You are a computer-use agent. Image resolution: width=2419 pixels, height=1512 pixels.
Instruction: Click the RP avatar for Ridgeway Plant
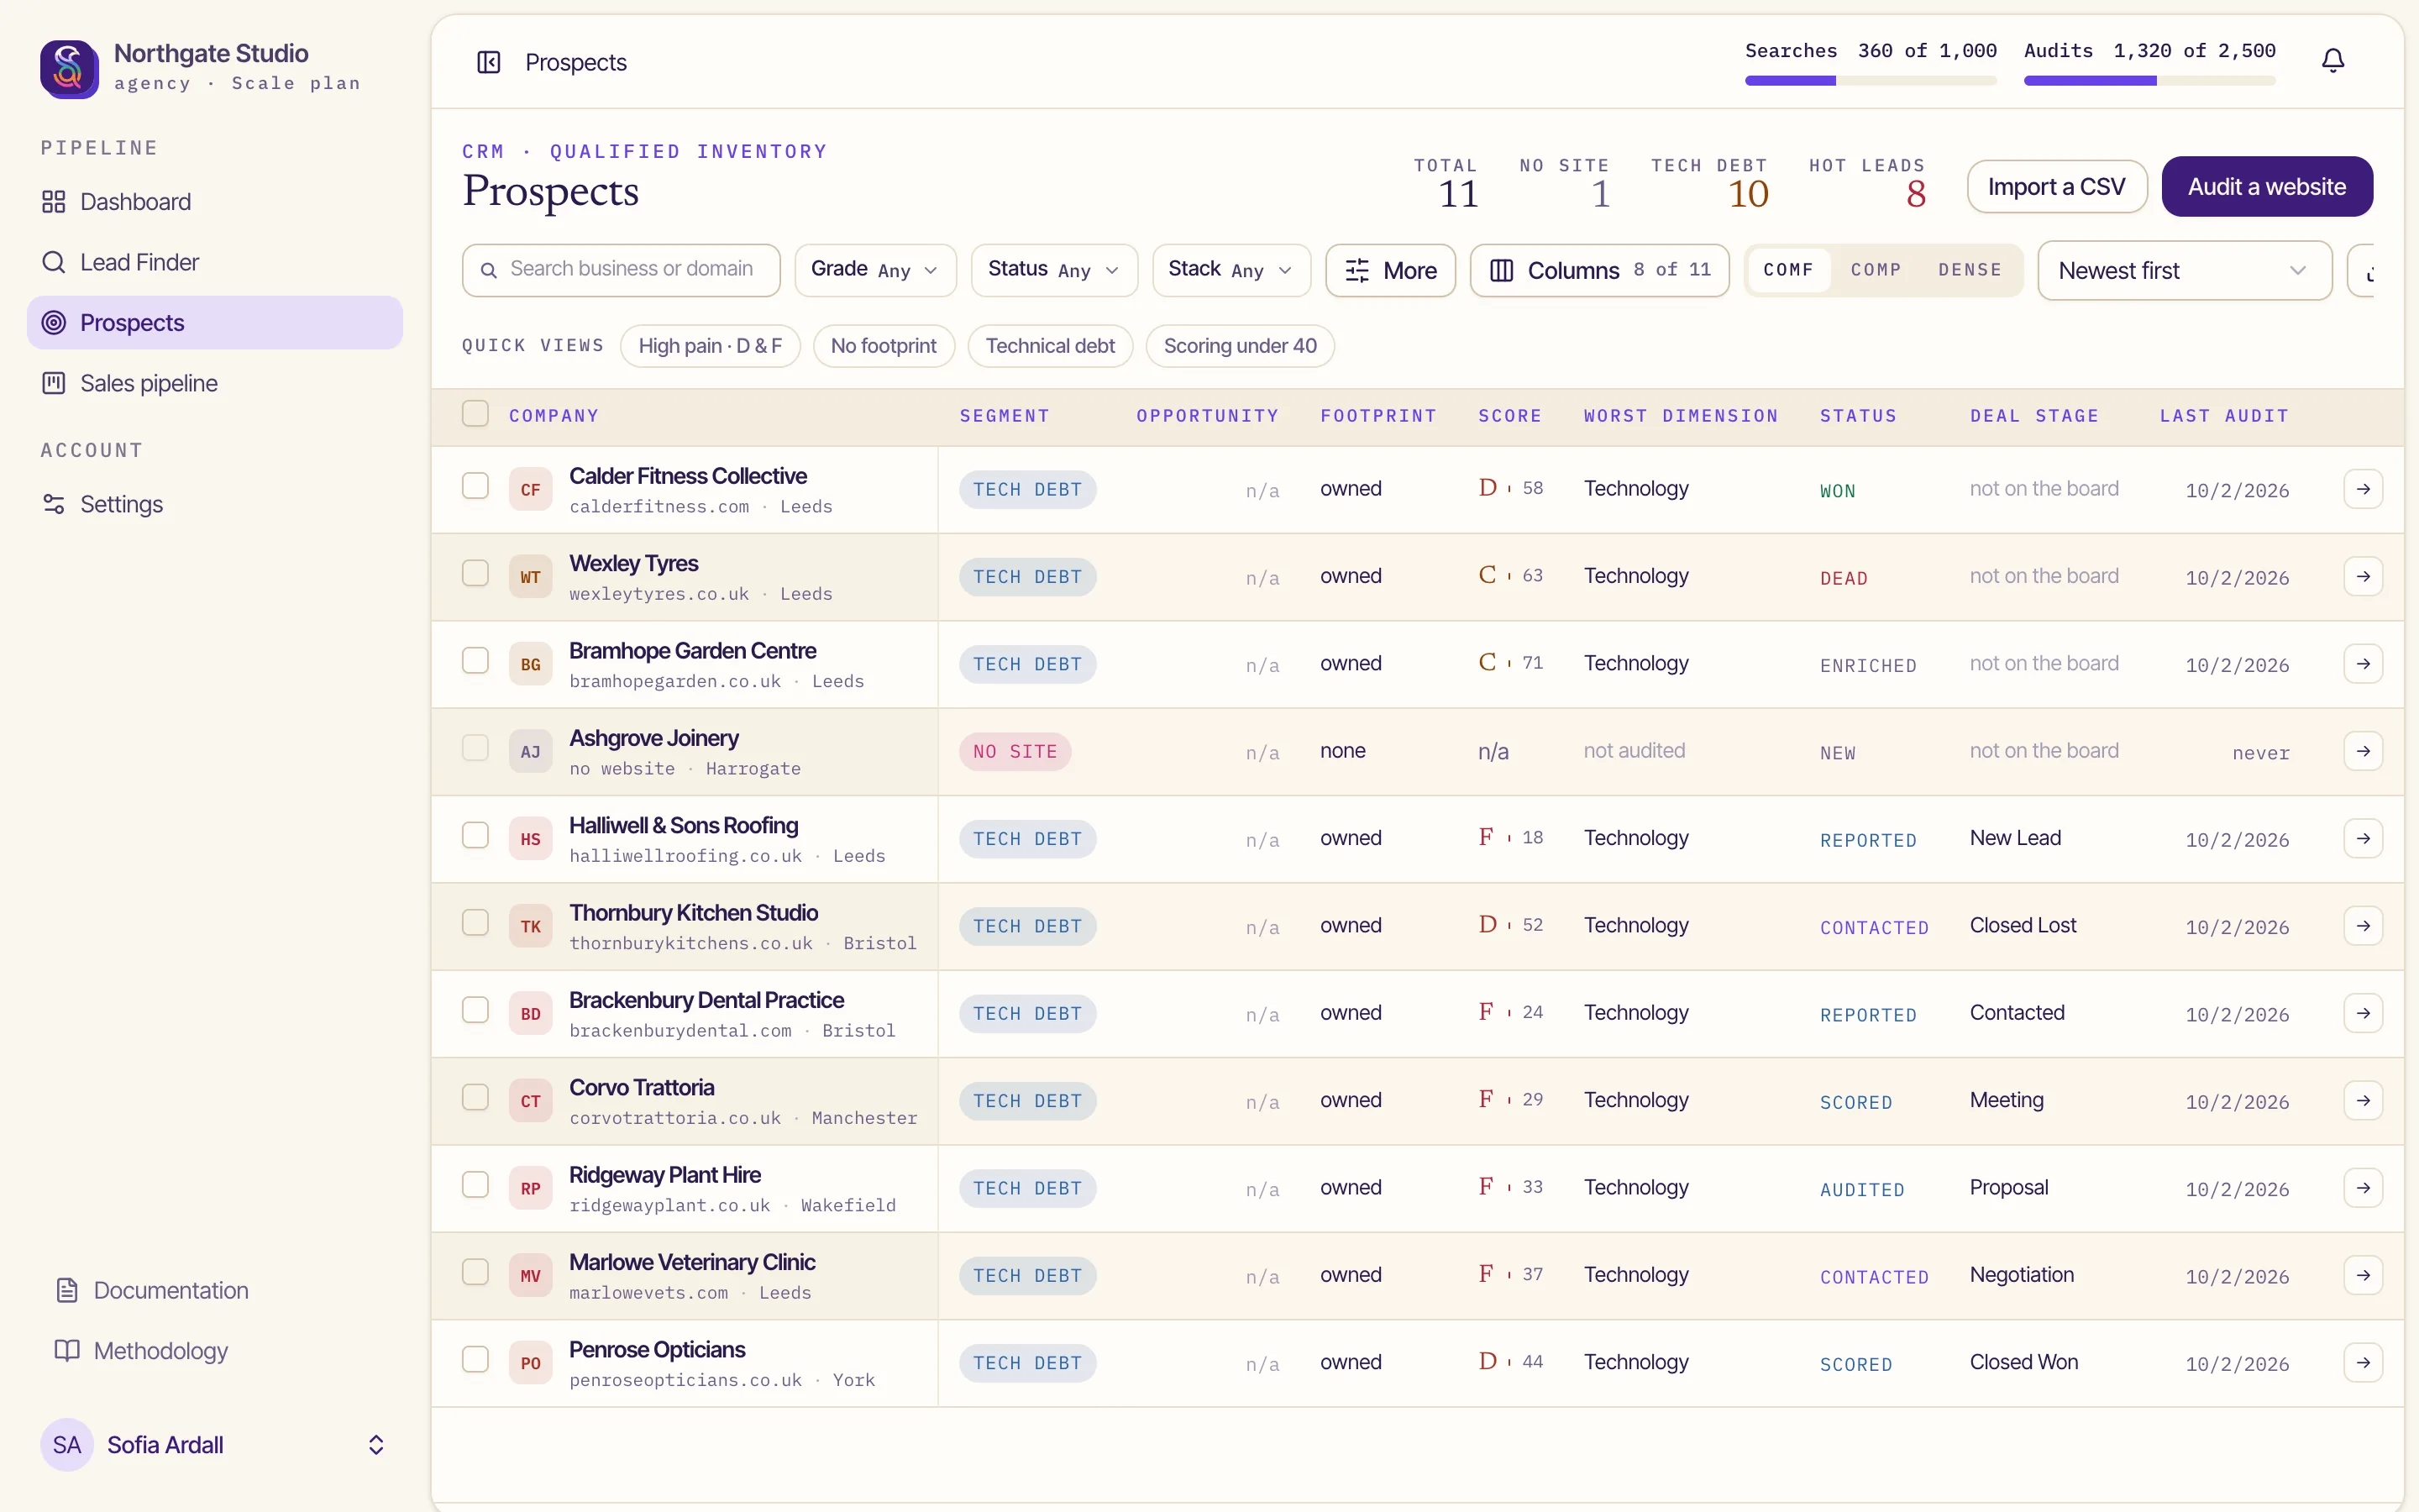(530, 1188)
